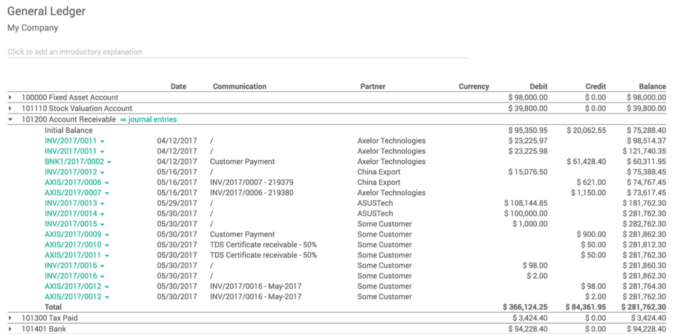This screenshot has height=334, width=673.
Task: Click the 05/29/2017 date cell
Action: tap(177, 203)
